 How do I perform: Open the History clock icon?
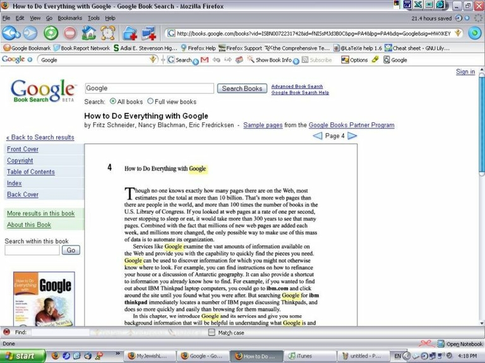click(107, 33)
